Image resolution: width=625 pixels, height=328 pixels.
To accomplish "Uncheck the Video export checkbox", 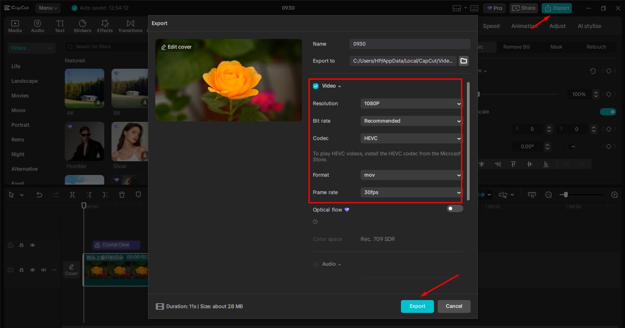I will (316, 86).
